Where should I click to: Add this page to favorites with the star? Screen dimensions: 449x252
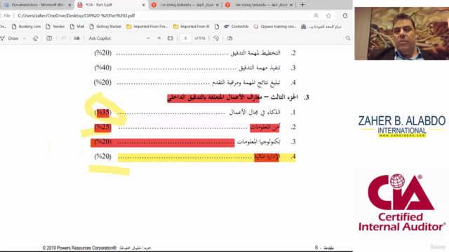pos(329,15)
